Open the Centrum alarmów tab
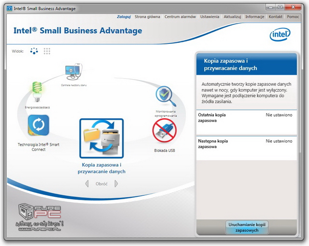 180,16
